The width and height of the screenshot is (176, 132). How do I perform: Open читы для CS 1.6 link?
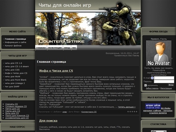[13, 63]
